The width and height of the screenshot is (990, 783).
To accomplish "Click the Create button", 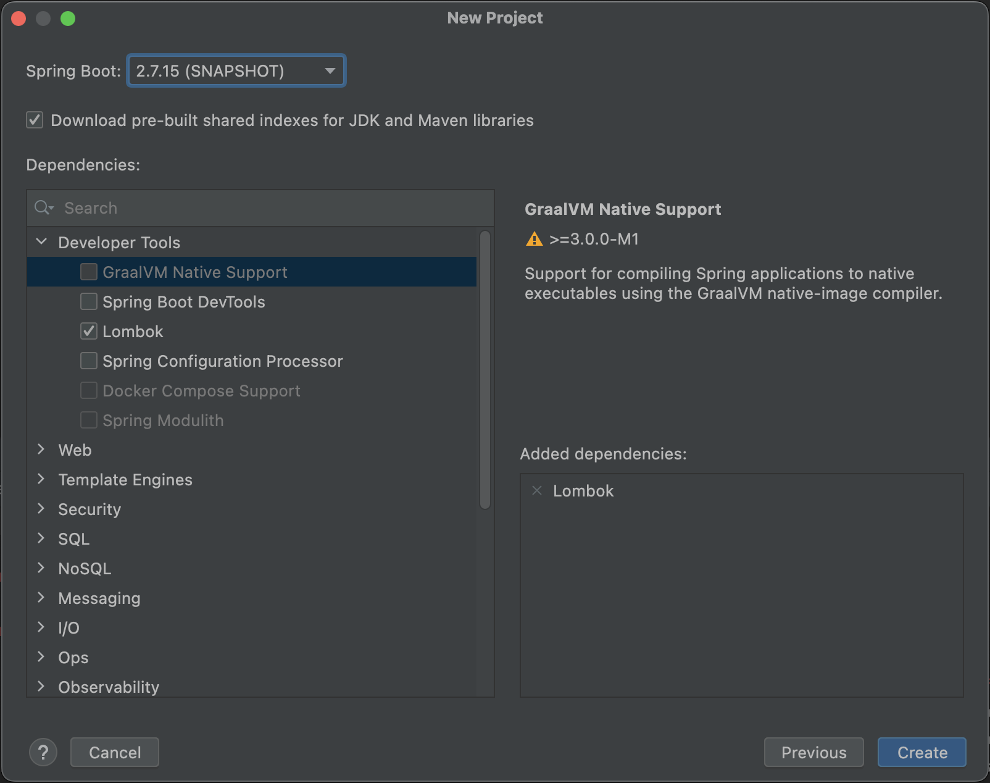I will (x=922, y=752).
